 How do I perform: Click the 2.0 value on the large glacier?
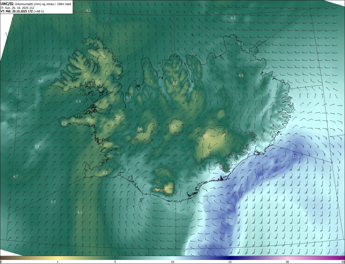[x=206, y=136]
